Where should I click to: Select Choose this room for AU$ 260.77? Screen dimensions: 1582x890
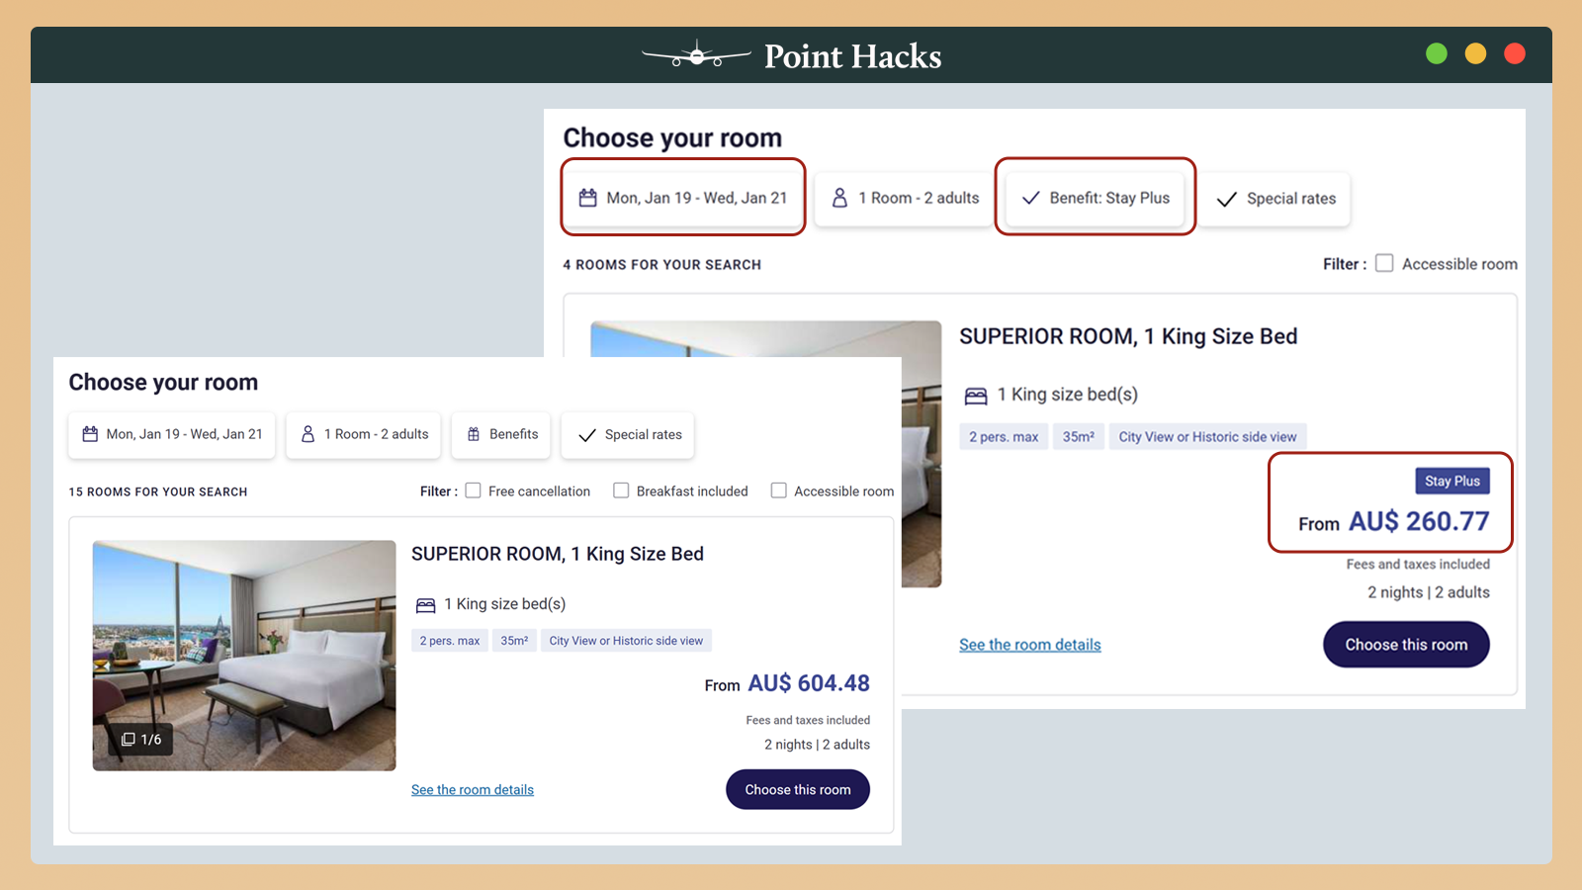[1405, 645]
